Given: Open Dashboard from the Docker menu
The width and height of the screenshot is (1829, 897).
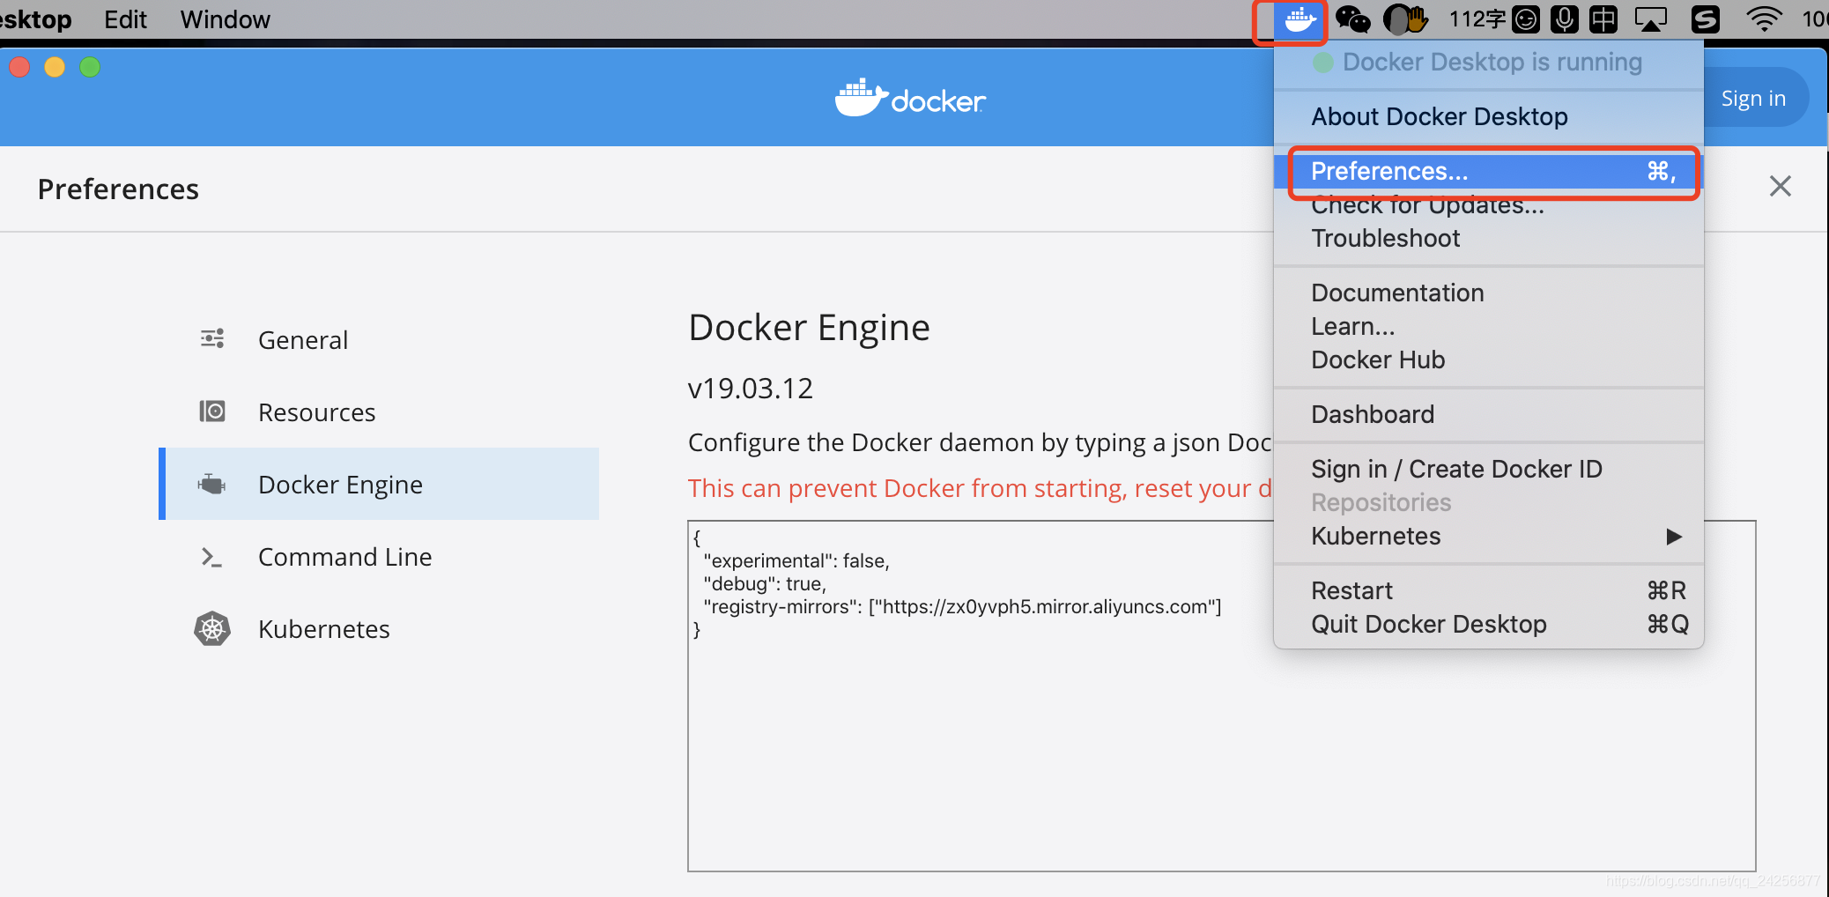Looking at the screenshot, I should (x=1489, y=414).
